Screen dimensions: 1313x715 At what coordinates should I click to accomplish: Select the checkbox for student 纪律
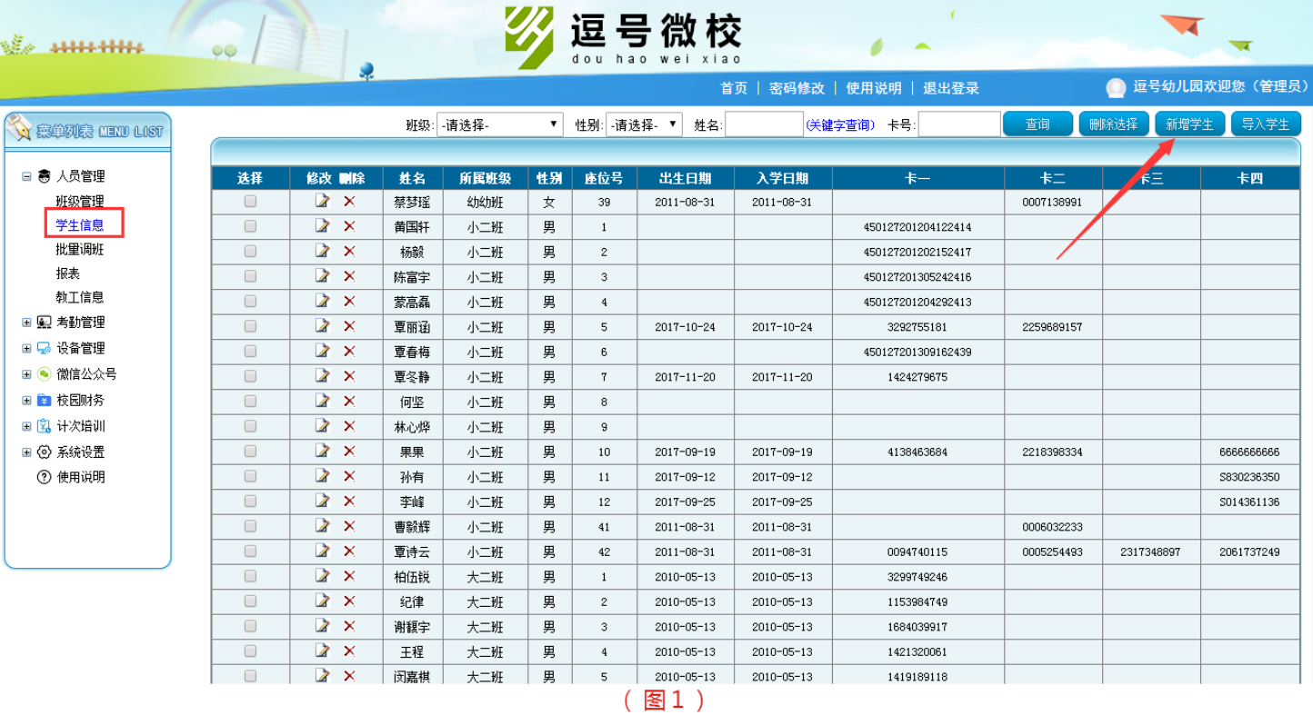tap(252, 601)
